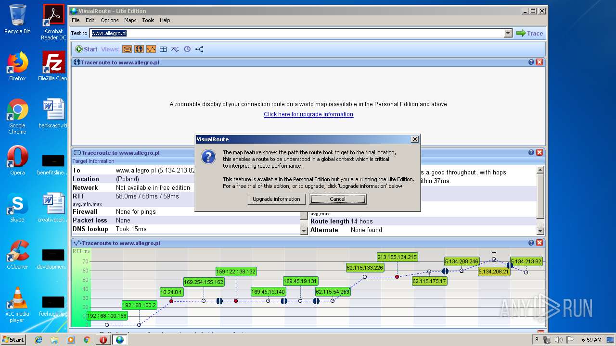616x346 pixels.
Task: Launch Internet Explorer from taskbar
Action: pos(38,340)
